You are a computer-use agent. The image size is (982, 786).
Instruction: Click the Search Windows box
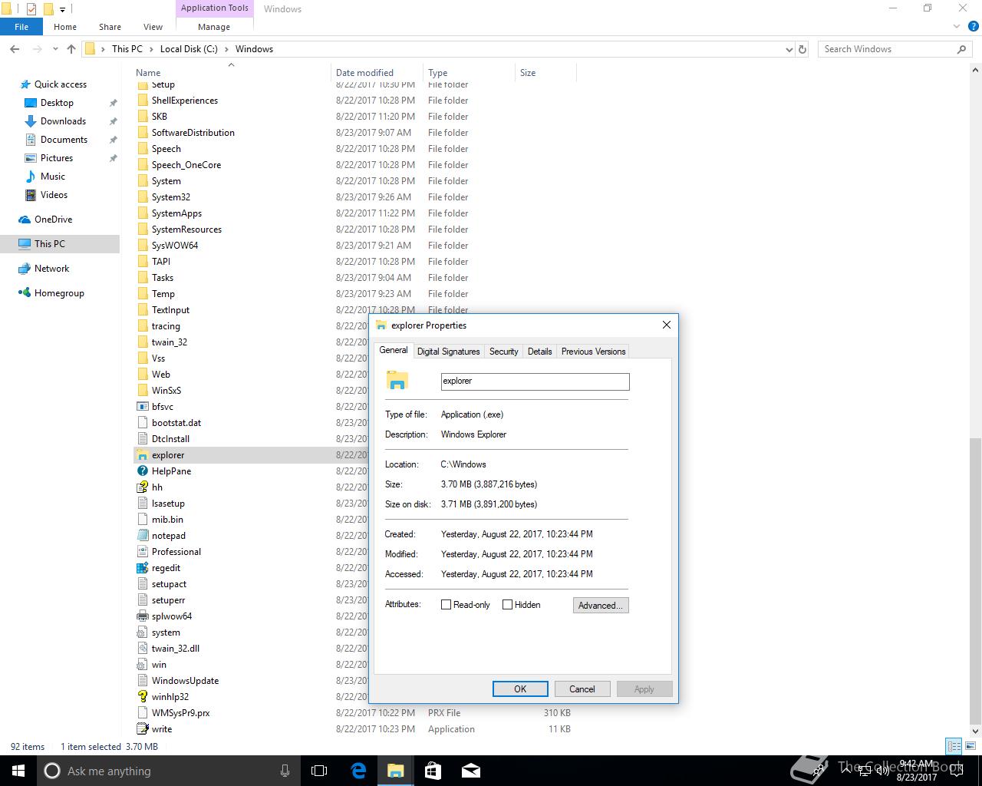pyautogui.click(x=895, y=49)
